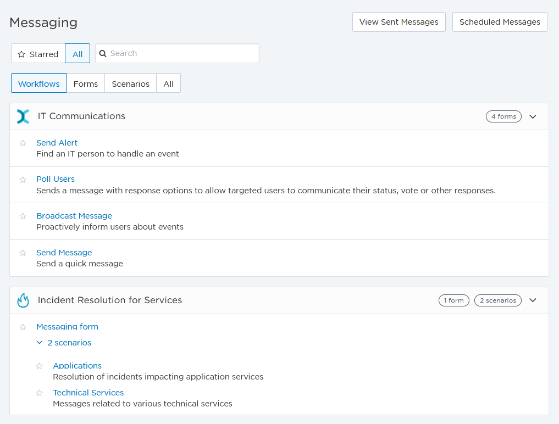Toggle the Starred filter
559x424 pixels.
click(x=38, y=54)
